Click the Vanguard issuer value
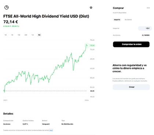 tap(46, 124)
